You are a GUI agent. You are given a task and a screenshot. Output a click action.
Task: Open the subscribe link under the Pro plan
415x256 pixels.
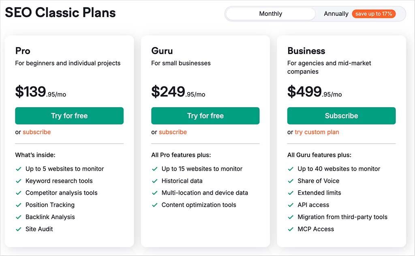pyautogui.click(x=36, y=132)
